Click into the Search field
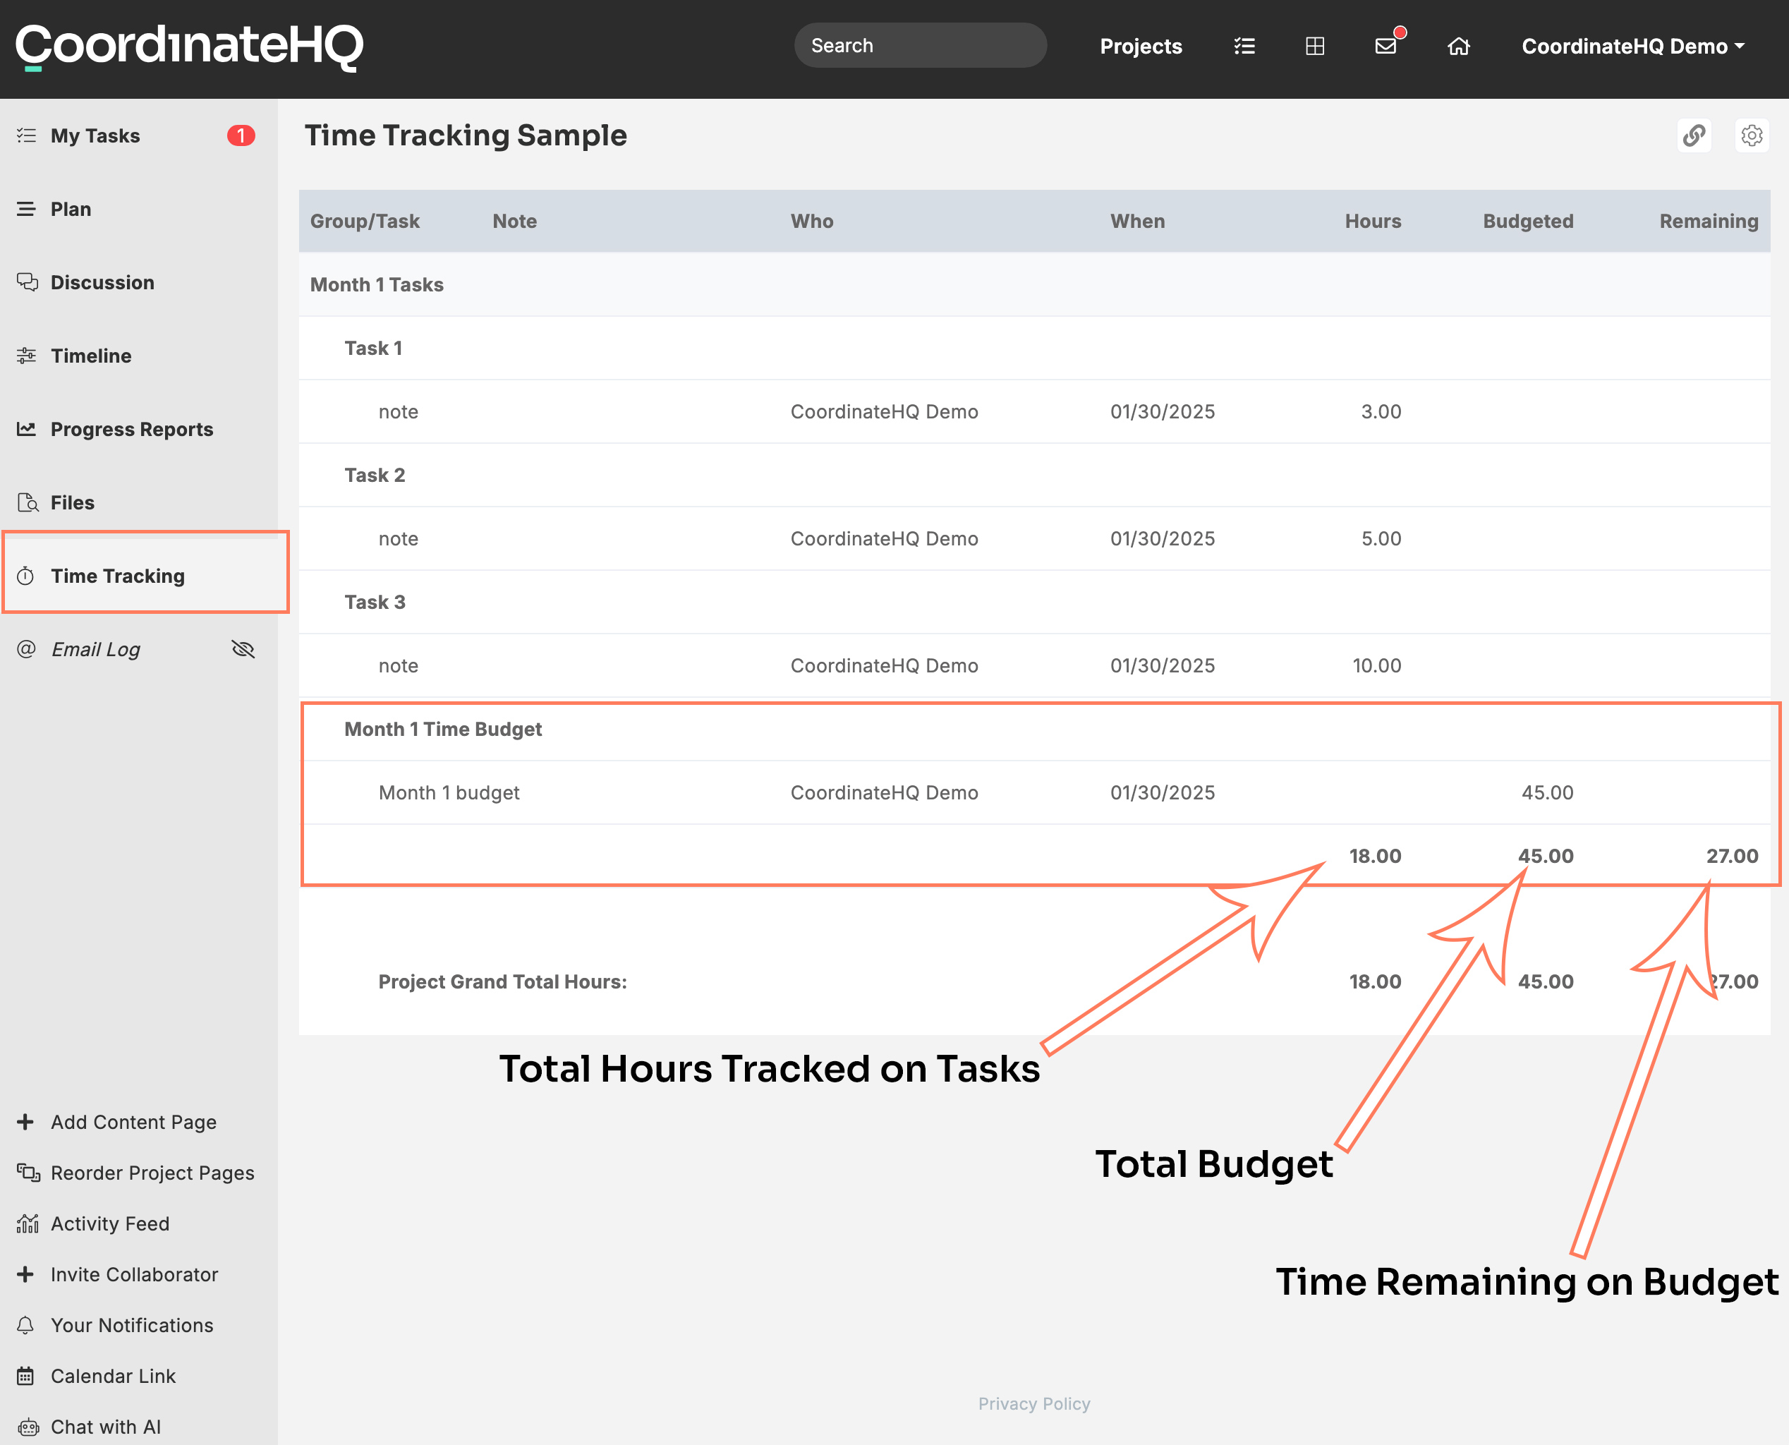 921,46
